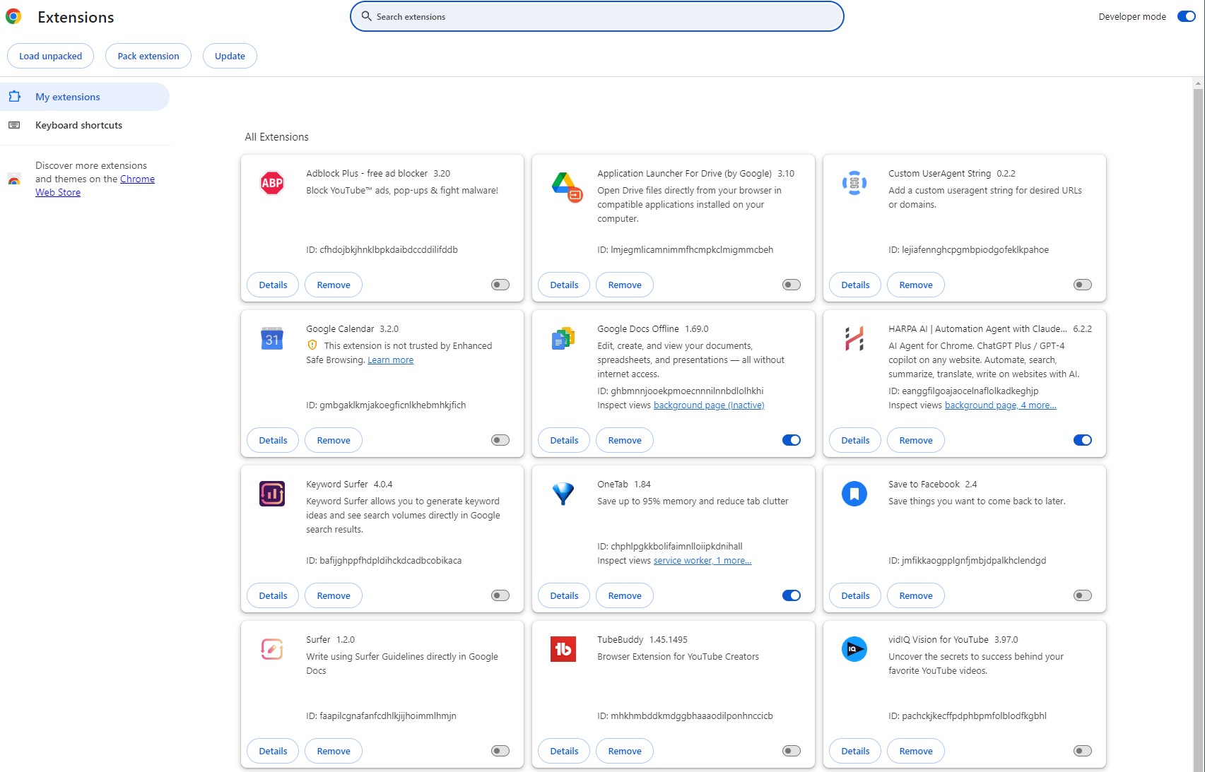The image size is (1205, 772).
Task: Click the My extensions puzzle icon
Action: [x=14, y=96]
